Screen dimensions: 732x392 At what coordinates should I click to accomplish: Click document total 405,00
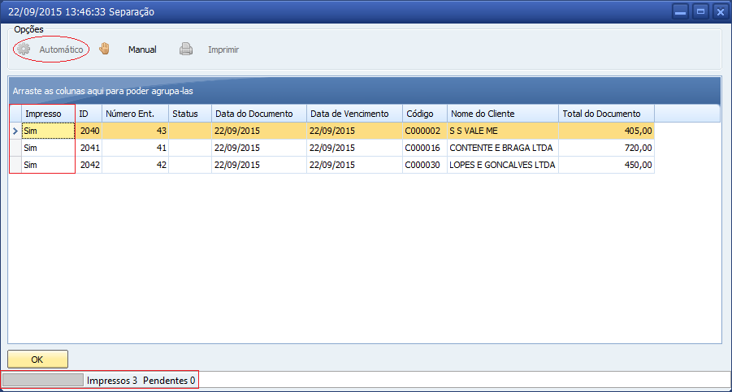606,131
